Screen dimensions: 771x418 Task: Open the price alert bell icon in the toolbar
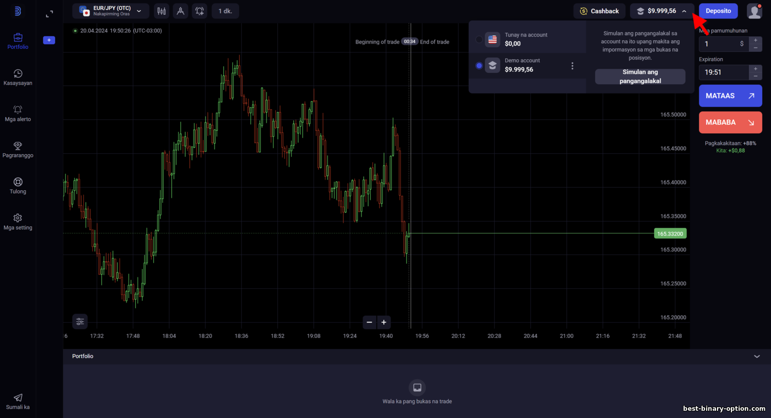pyautogui.click(x=200, y=11)
